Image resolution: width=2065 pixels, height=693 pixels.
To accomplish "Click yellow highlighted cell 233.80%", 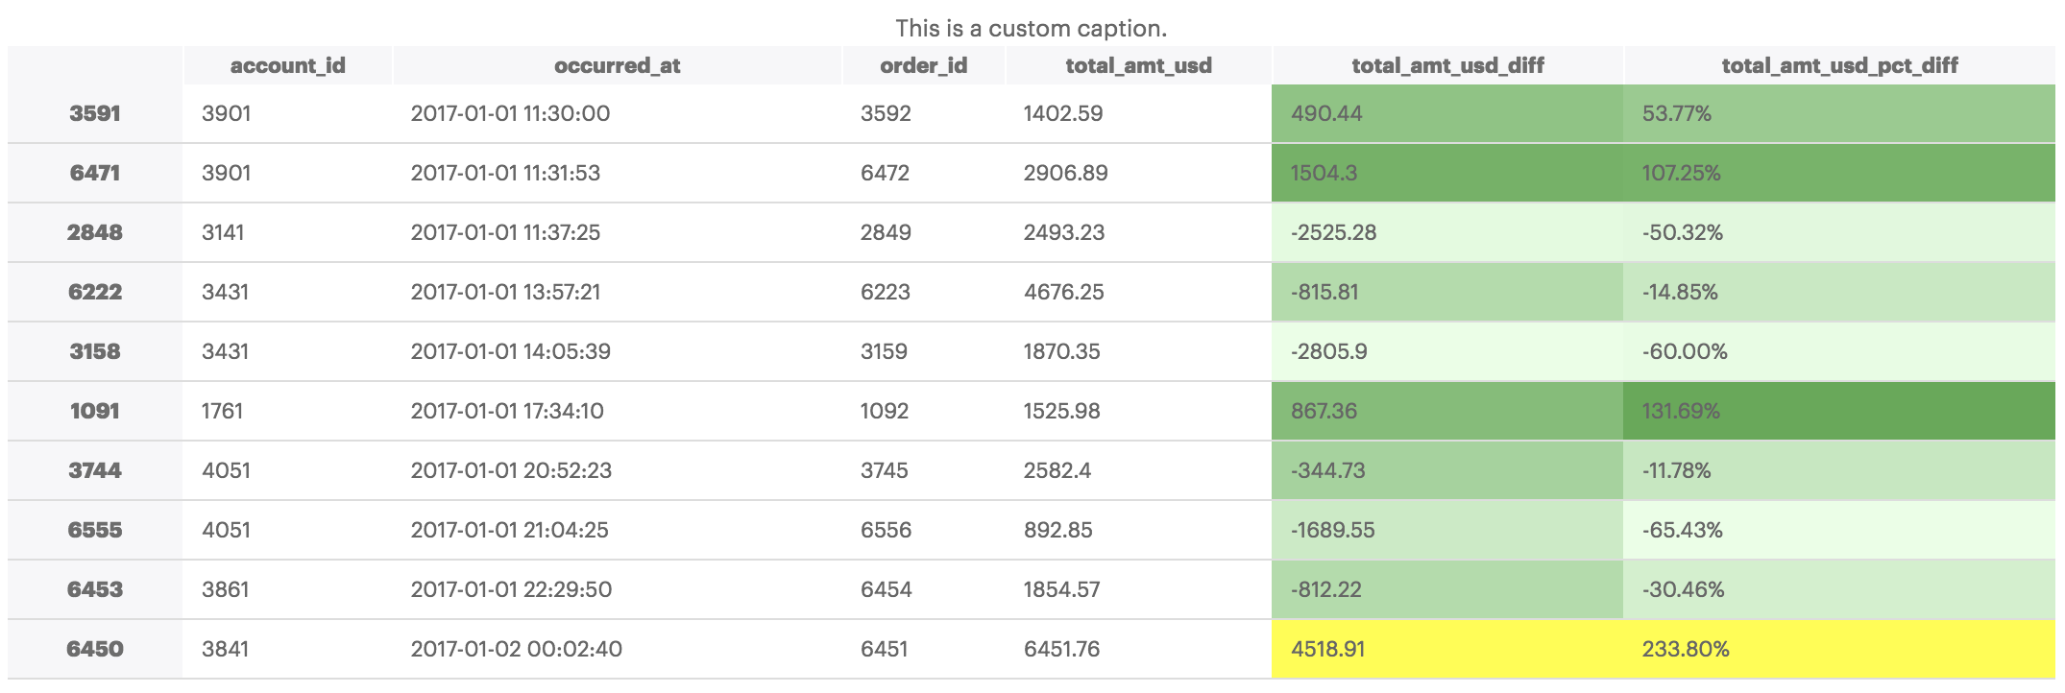I will click(1685, 649).
